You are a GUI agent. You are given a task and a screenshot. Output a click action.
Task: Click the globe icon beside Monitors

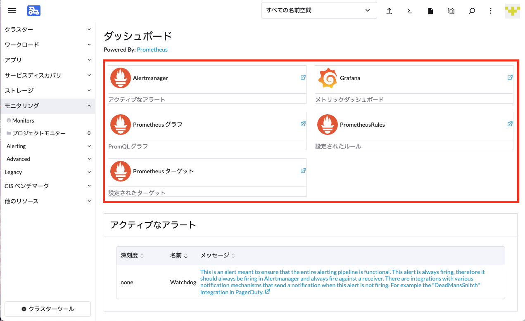[x=9, y=120]
